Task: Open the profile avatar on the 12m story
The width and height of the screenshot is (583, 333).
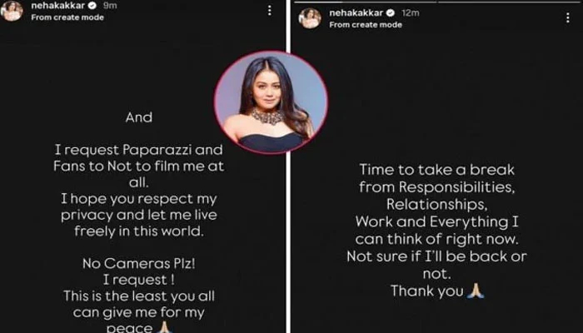Action: click(x=310, y=17)
